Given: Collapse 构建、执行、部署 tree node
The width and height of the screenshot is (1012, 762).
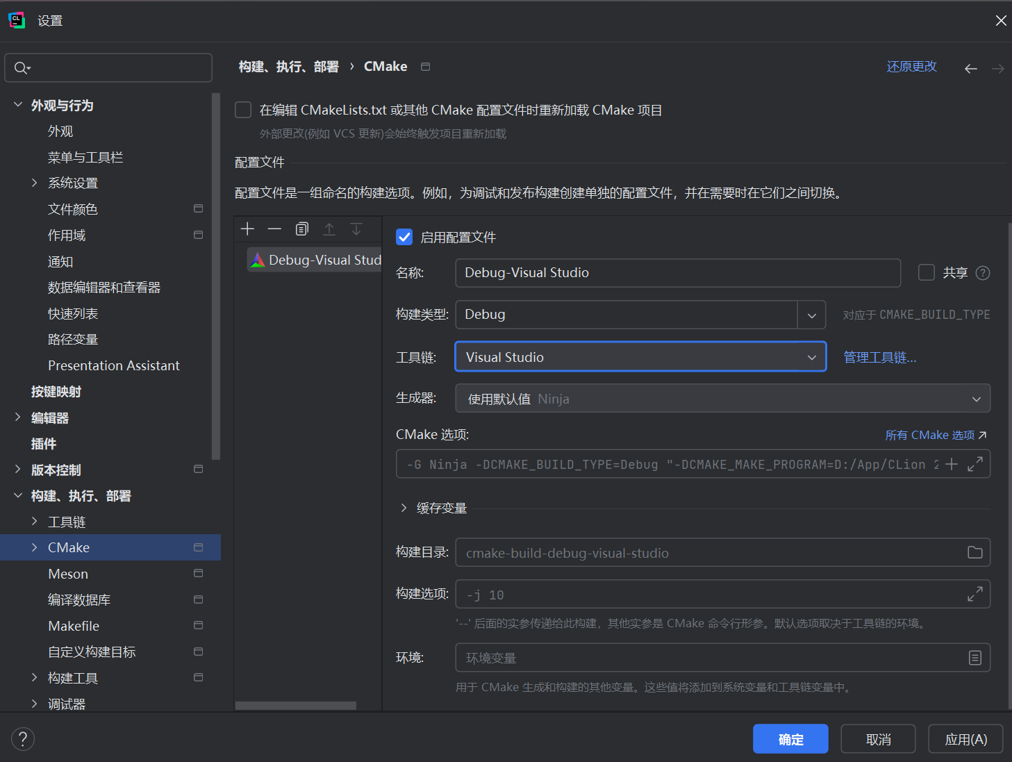Looking at the screenshot, I should (18, 495).
